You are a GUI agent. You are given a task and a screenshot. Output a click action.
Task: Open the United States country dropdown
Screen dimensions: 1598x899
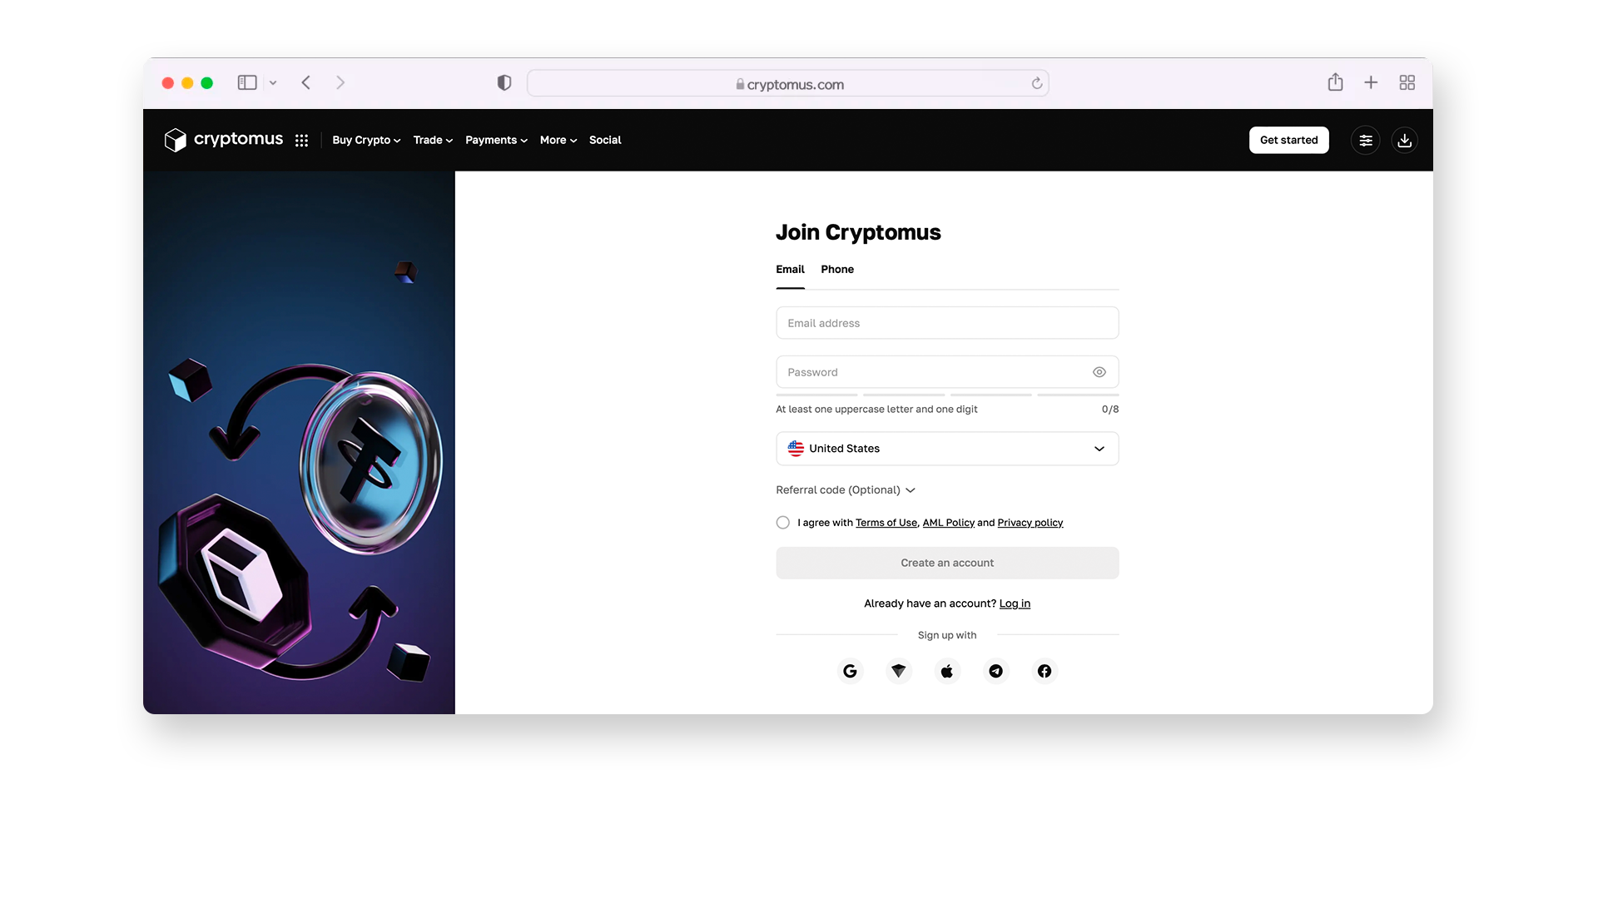pos(947,449)
